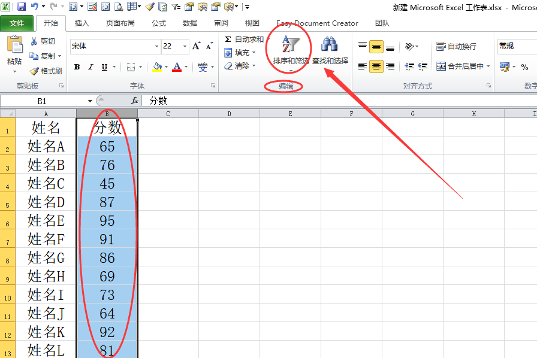Click the Print Preview magnifier icon

[x=119, y=6]
